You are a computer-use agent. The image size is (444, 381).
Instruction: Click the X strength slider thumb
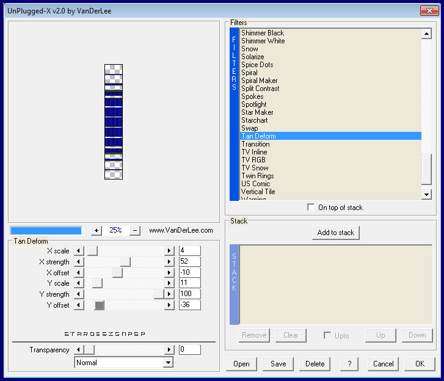tap(125, 261)
